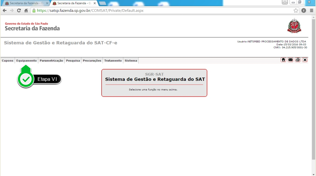316x176 pixels.
Task: Click the scrollbar down arrow
Action: click(313, 175)
